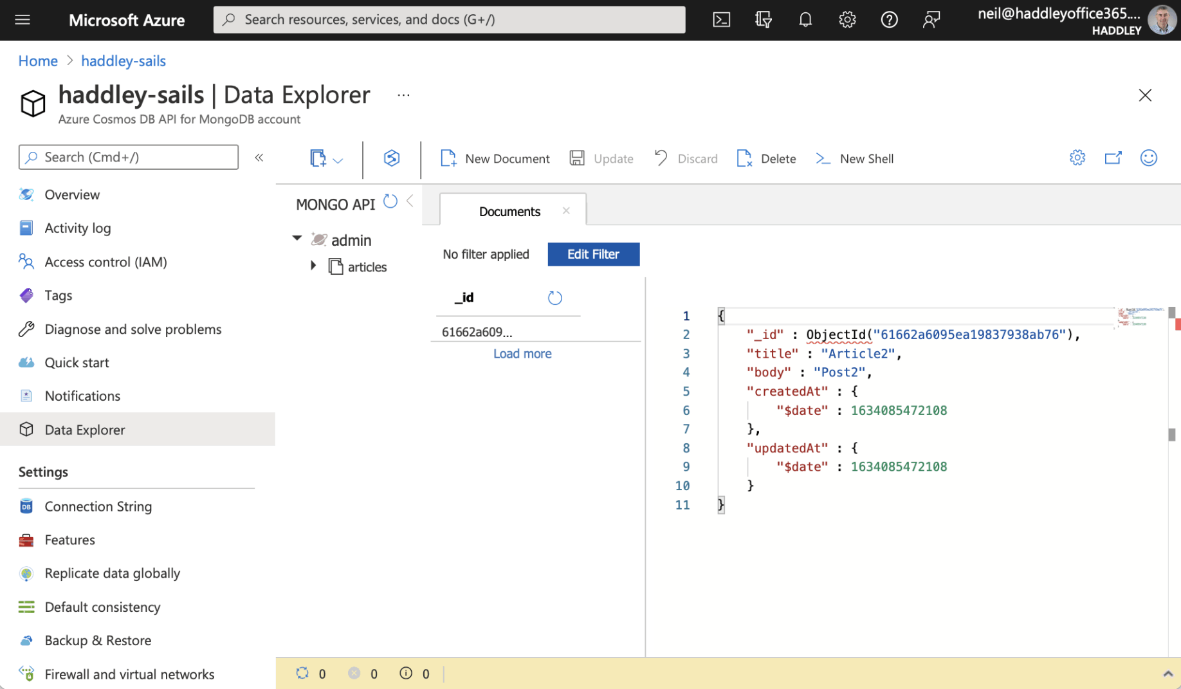Viewport: 1181px width, 689px height.
Task: Collapse the admin database node
Action: coord(297,239)
